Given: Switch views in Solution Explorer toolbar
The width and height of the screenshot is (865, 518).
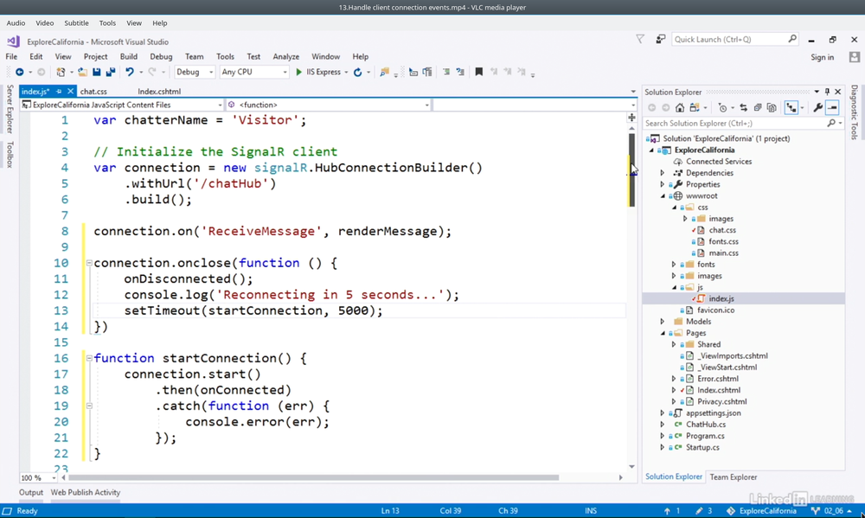Looking at the screenshot, I should [x=694, y=108].
